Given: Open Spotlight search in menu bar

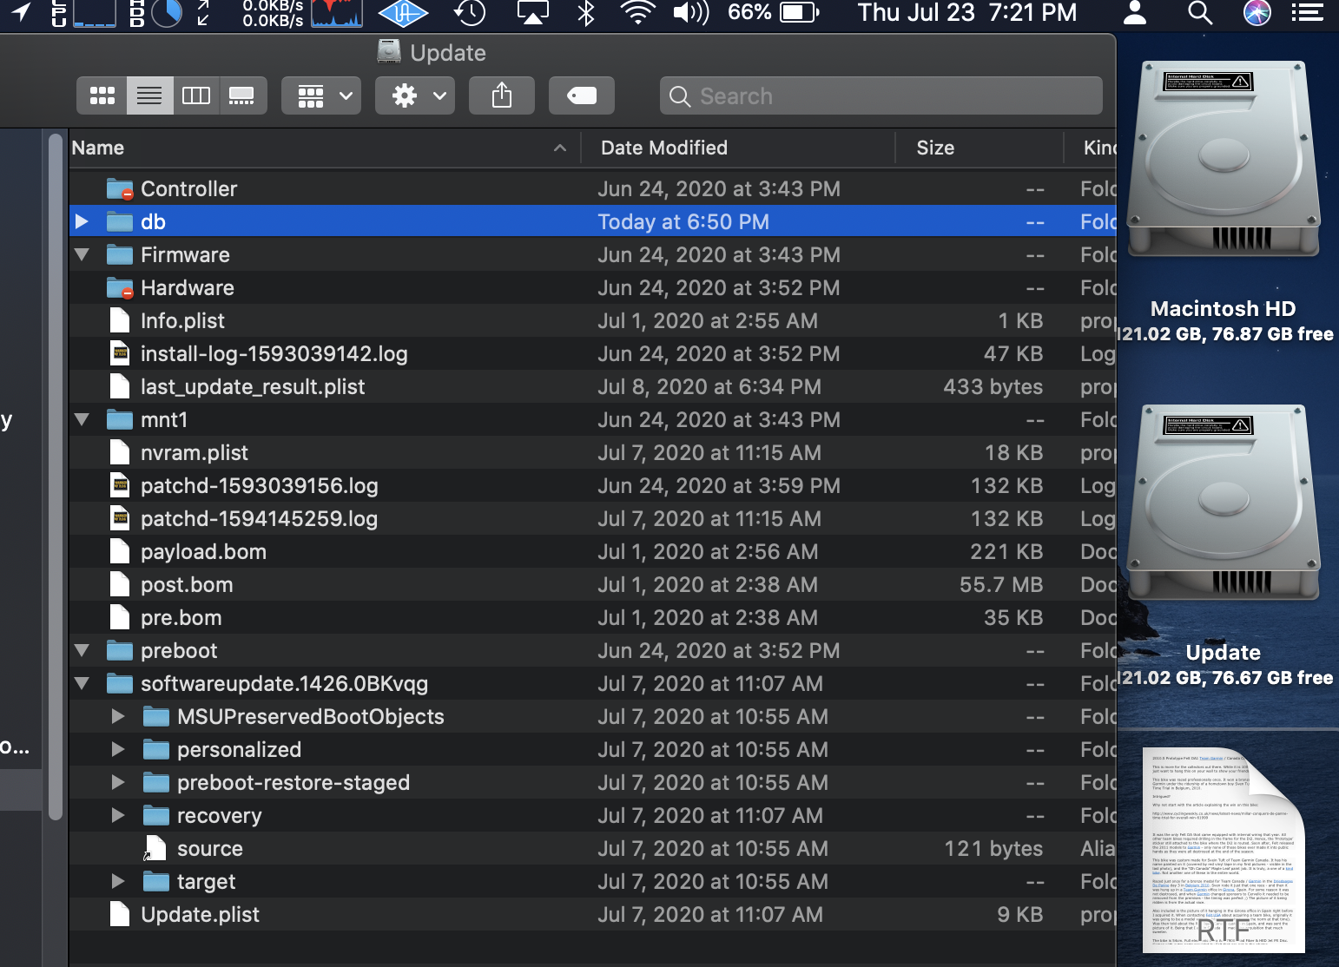Looking at the screenshot, I should point(1199,12).
